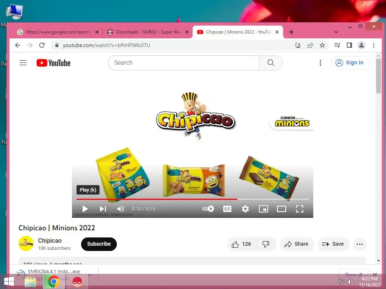386x289 pixels.
Task: Click the page vertical scrollbar thumb
Action: (378, 76)
